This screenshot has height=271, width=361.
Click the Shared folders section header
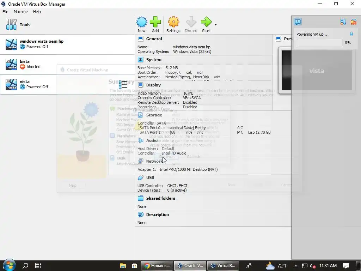click(160, 198)
